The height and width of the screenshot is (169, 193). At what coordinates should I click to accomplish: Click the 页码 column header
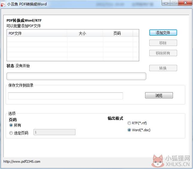tap(118, 33)
